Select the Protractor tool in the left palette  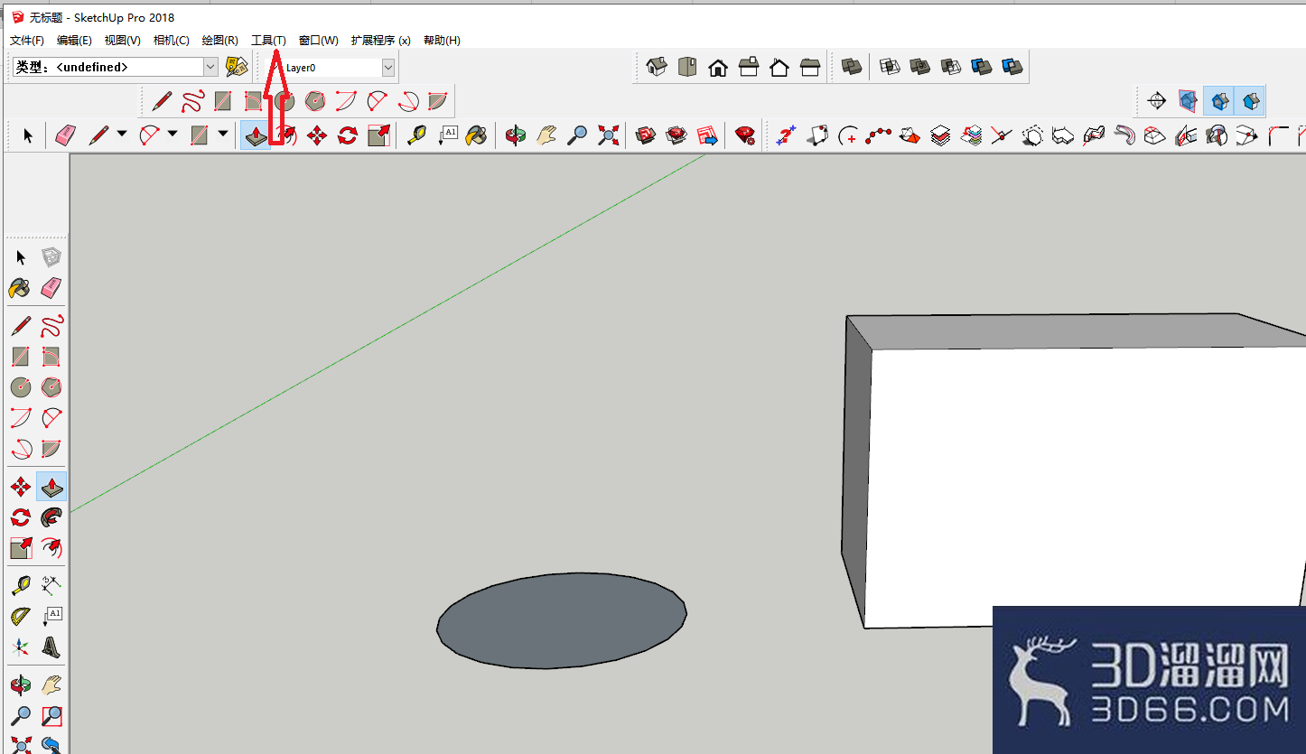click(x=21, y=616)
